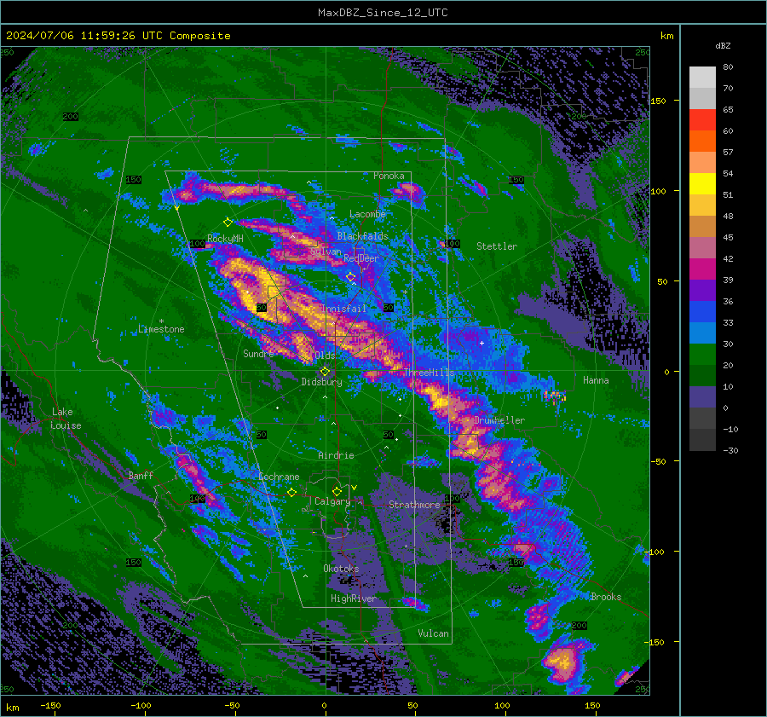Pick the light gray 70-80 dBZ swatch
The width and height of the screenshot is (767, 717).
pos(702,77)
